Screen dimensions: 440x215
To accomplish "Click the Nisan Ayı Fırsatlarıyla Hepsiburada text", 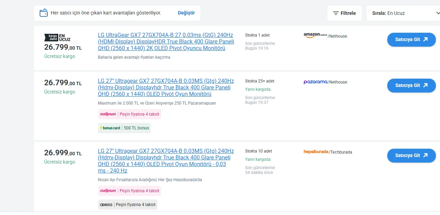I will (150, 180).
